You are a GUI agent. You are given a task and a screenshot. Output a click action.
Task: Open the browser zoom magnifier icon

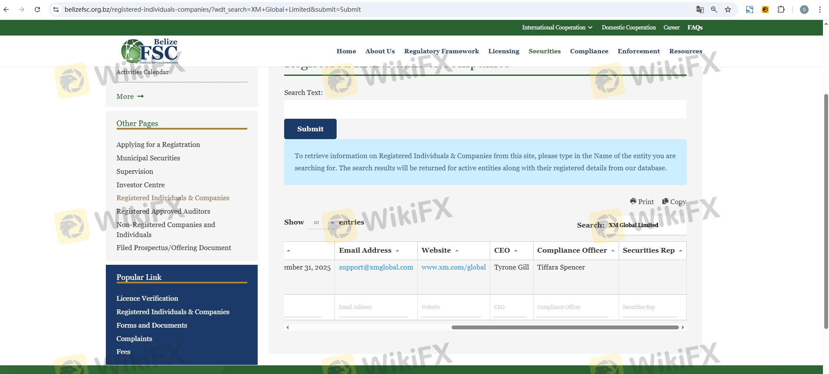714,10
